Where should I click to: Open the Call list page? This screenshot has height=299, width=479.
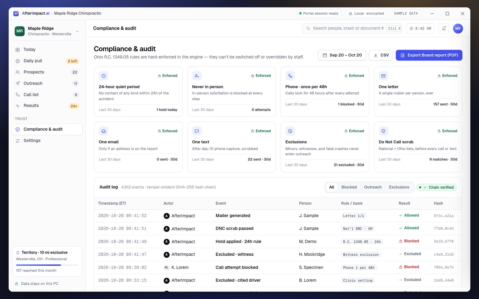(47, 95)
